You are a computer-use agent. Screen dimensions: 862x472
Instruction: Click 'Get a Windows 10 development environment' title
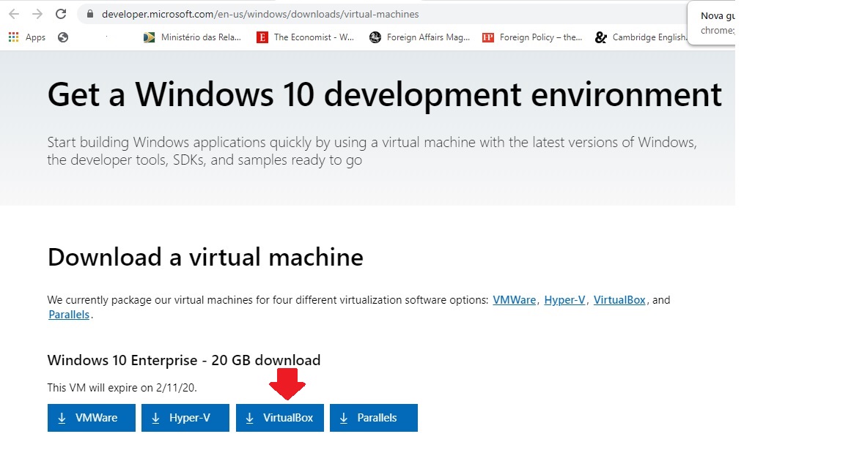[x=384, y=94]
